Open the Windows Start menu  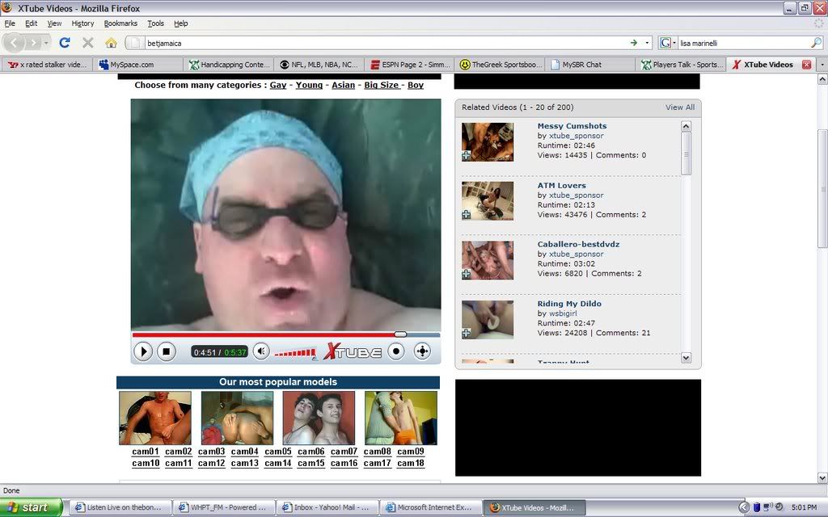tap(32, 507)
